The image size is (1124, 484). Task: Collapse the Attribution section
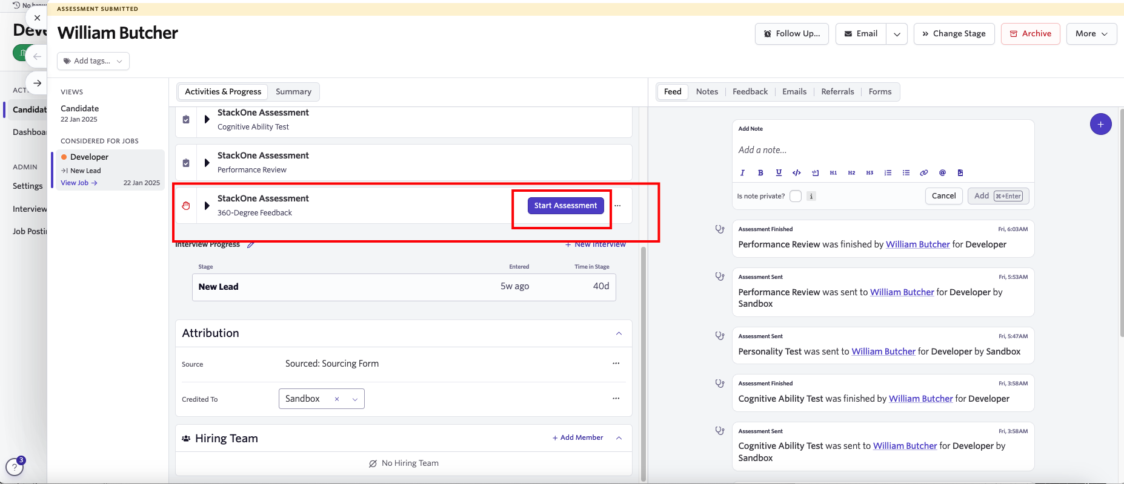pos(619,333)
